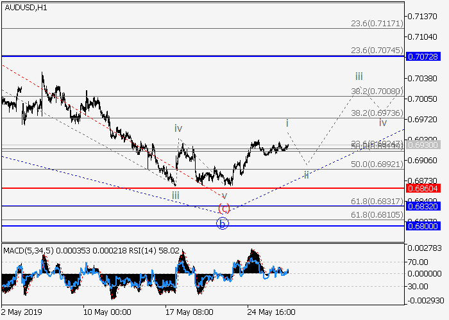The image size is (449, 320).
Task: Select the circled blue b wave marker
Action: pos(222,223)
